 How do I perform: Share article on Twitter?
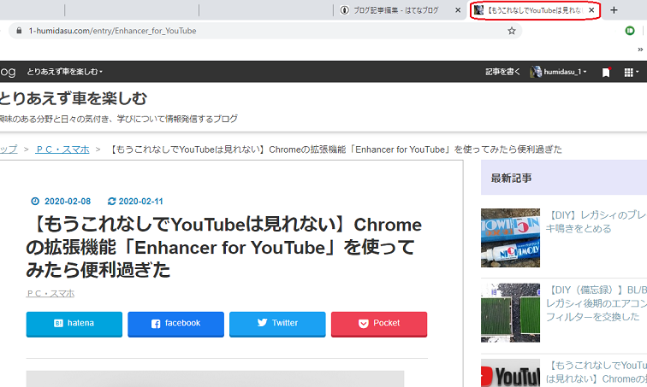click(x=277, y=324)
